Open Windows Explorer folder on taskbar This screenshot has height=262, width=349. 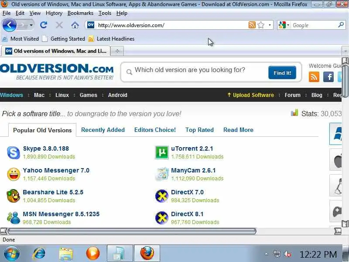(66, 254)
